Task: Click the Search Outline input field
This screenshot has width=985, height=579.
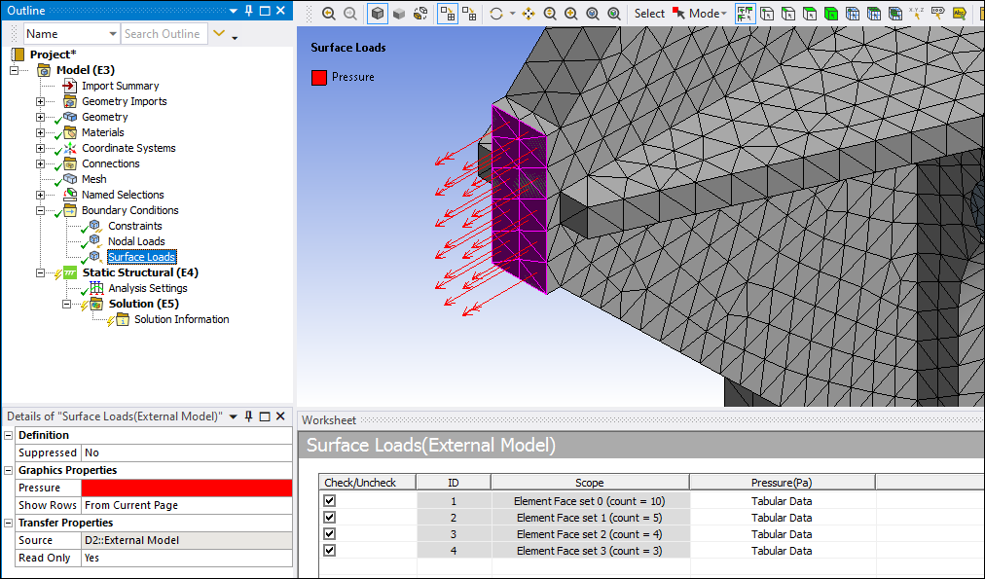Action: (x=162, y=34)
